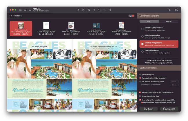Screen dimensions: 188x121
Task: Enable Overwrite existing files checkbox
Action: point(140,96)
